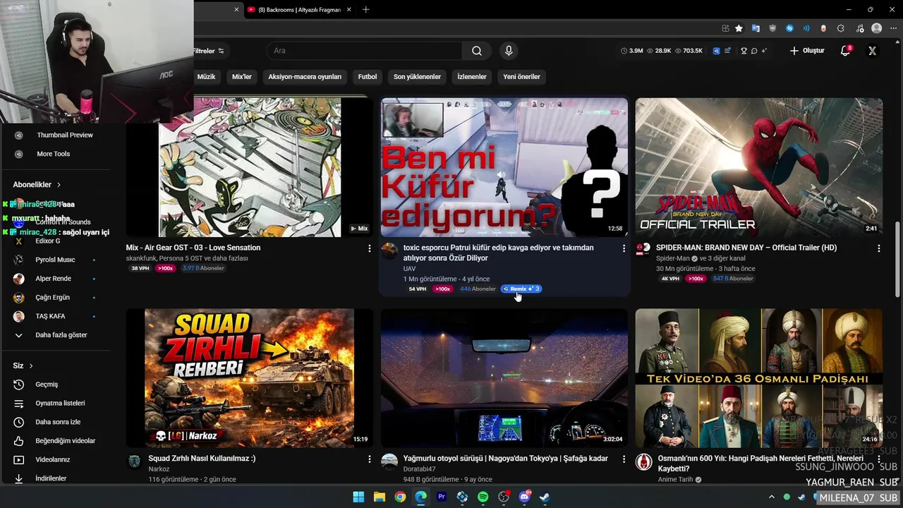
Task: Open the Windows Start menu
Action: [x=358, y=497]
